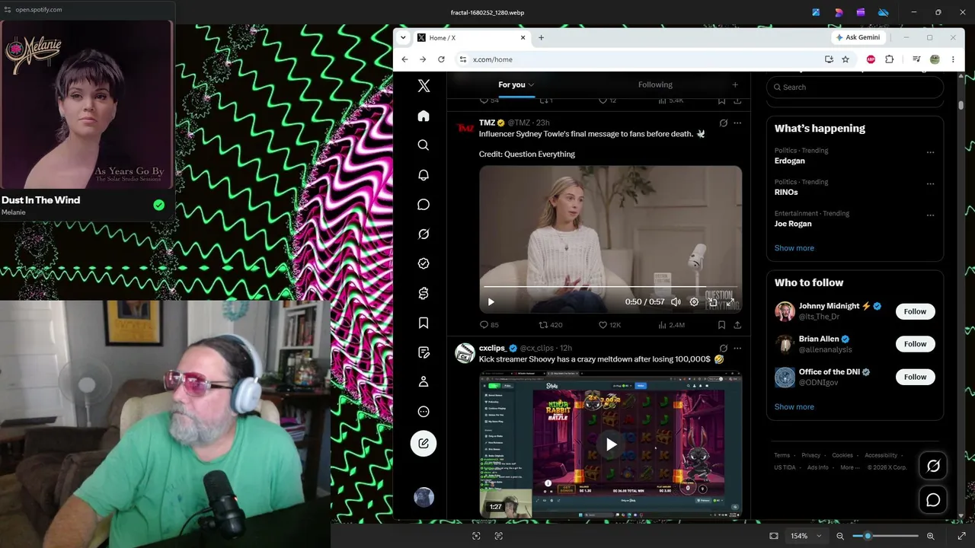Screen dimensions: 975x548
Task: Mute the TMZ video with speaker icon
Action: (675, 301)
